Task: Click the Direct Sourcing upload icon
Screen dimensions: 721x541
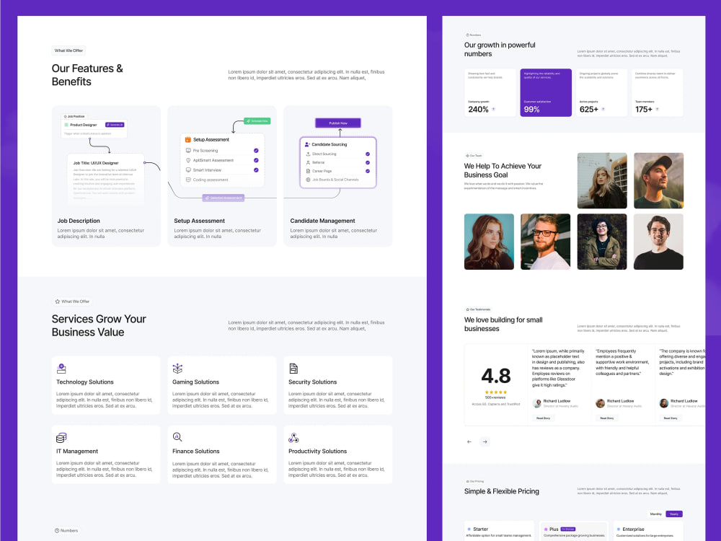Action: pos(308,154)
